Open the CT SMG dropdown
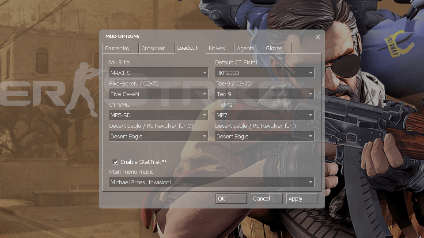 click(x=159, y=115)
